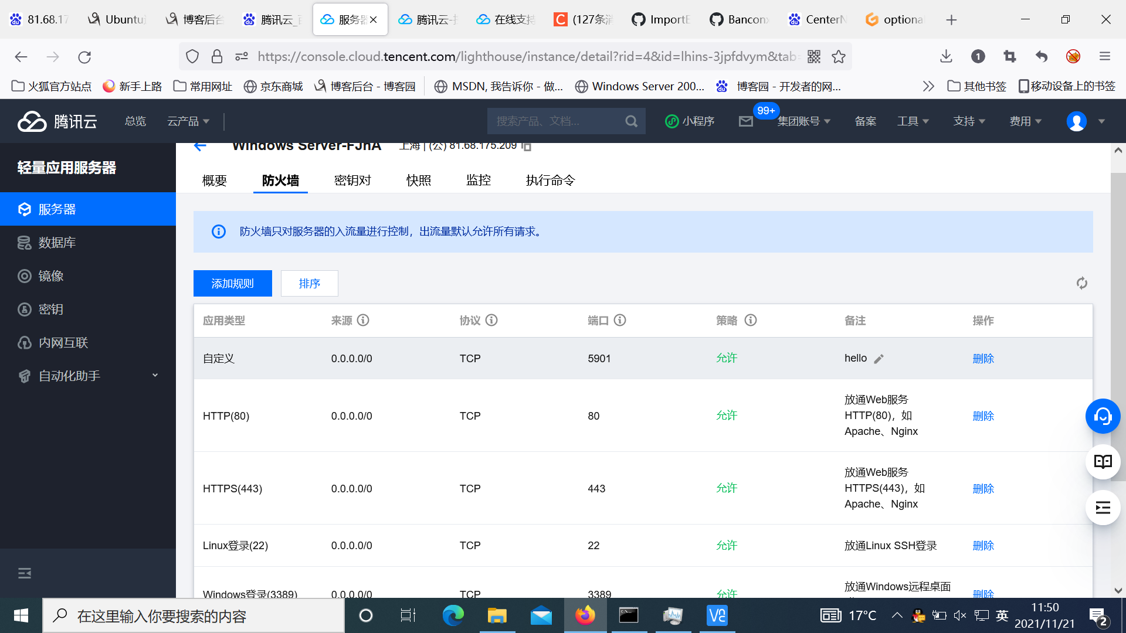Open the customer support headset widget
This screenshot has height=633, width=1126.
[1103, 416]
